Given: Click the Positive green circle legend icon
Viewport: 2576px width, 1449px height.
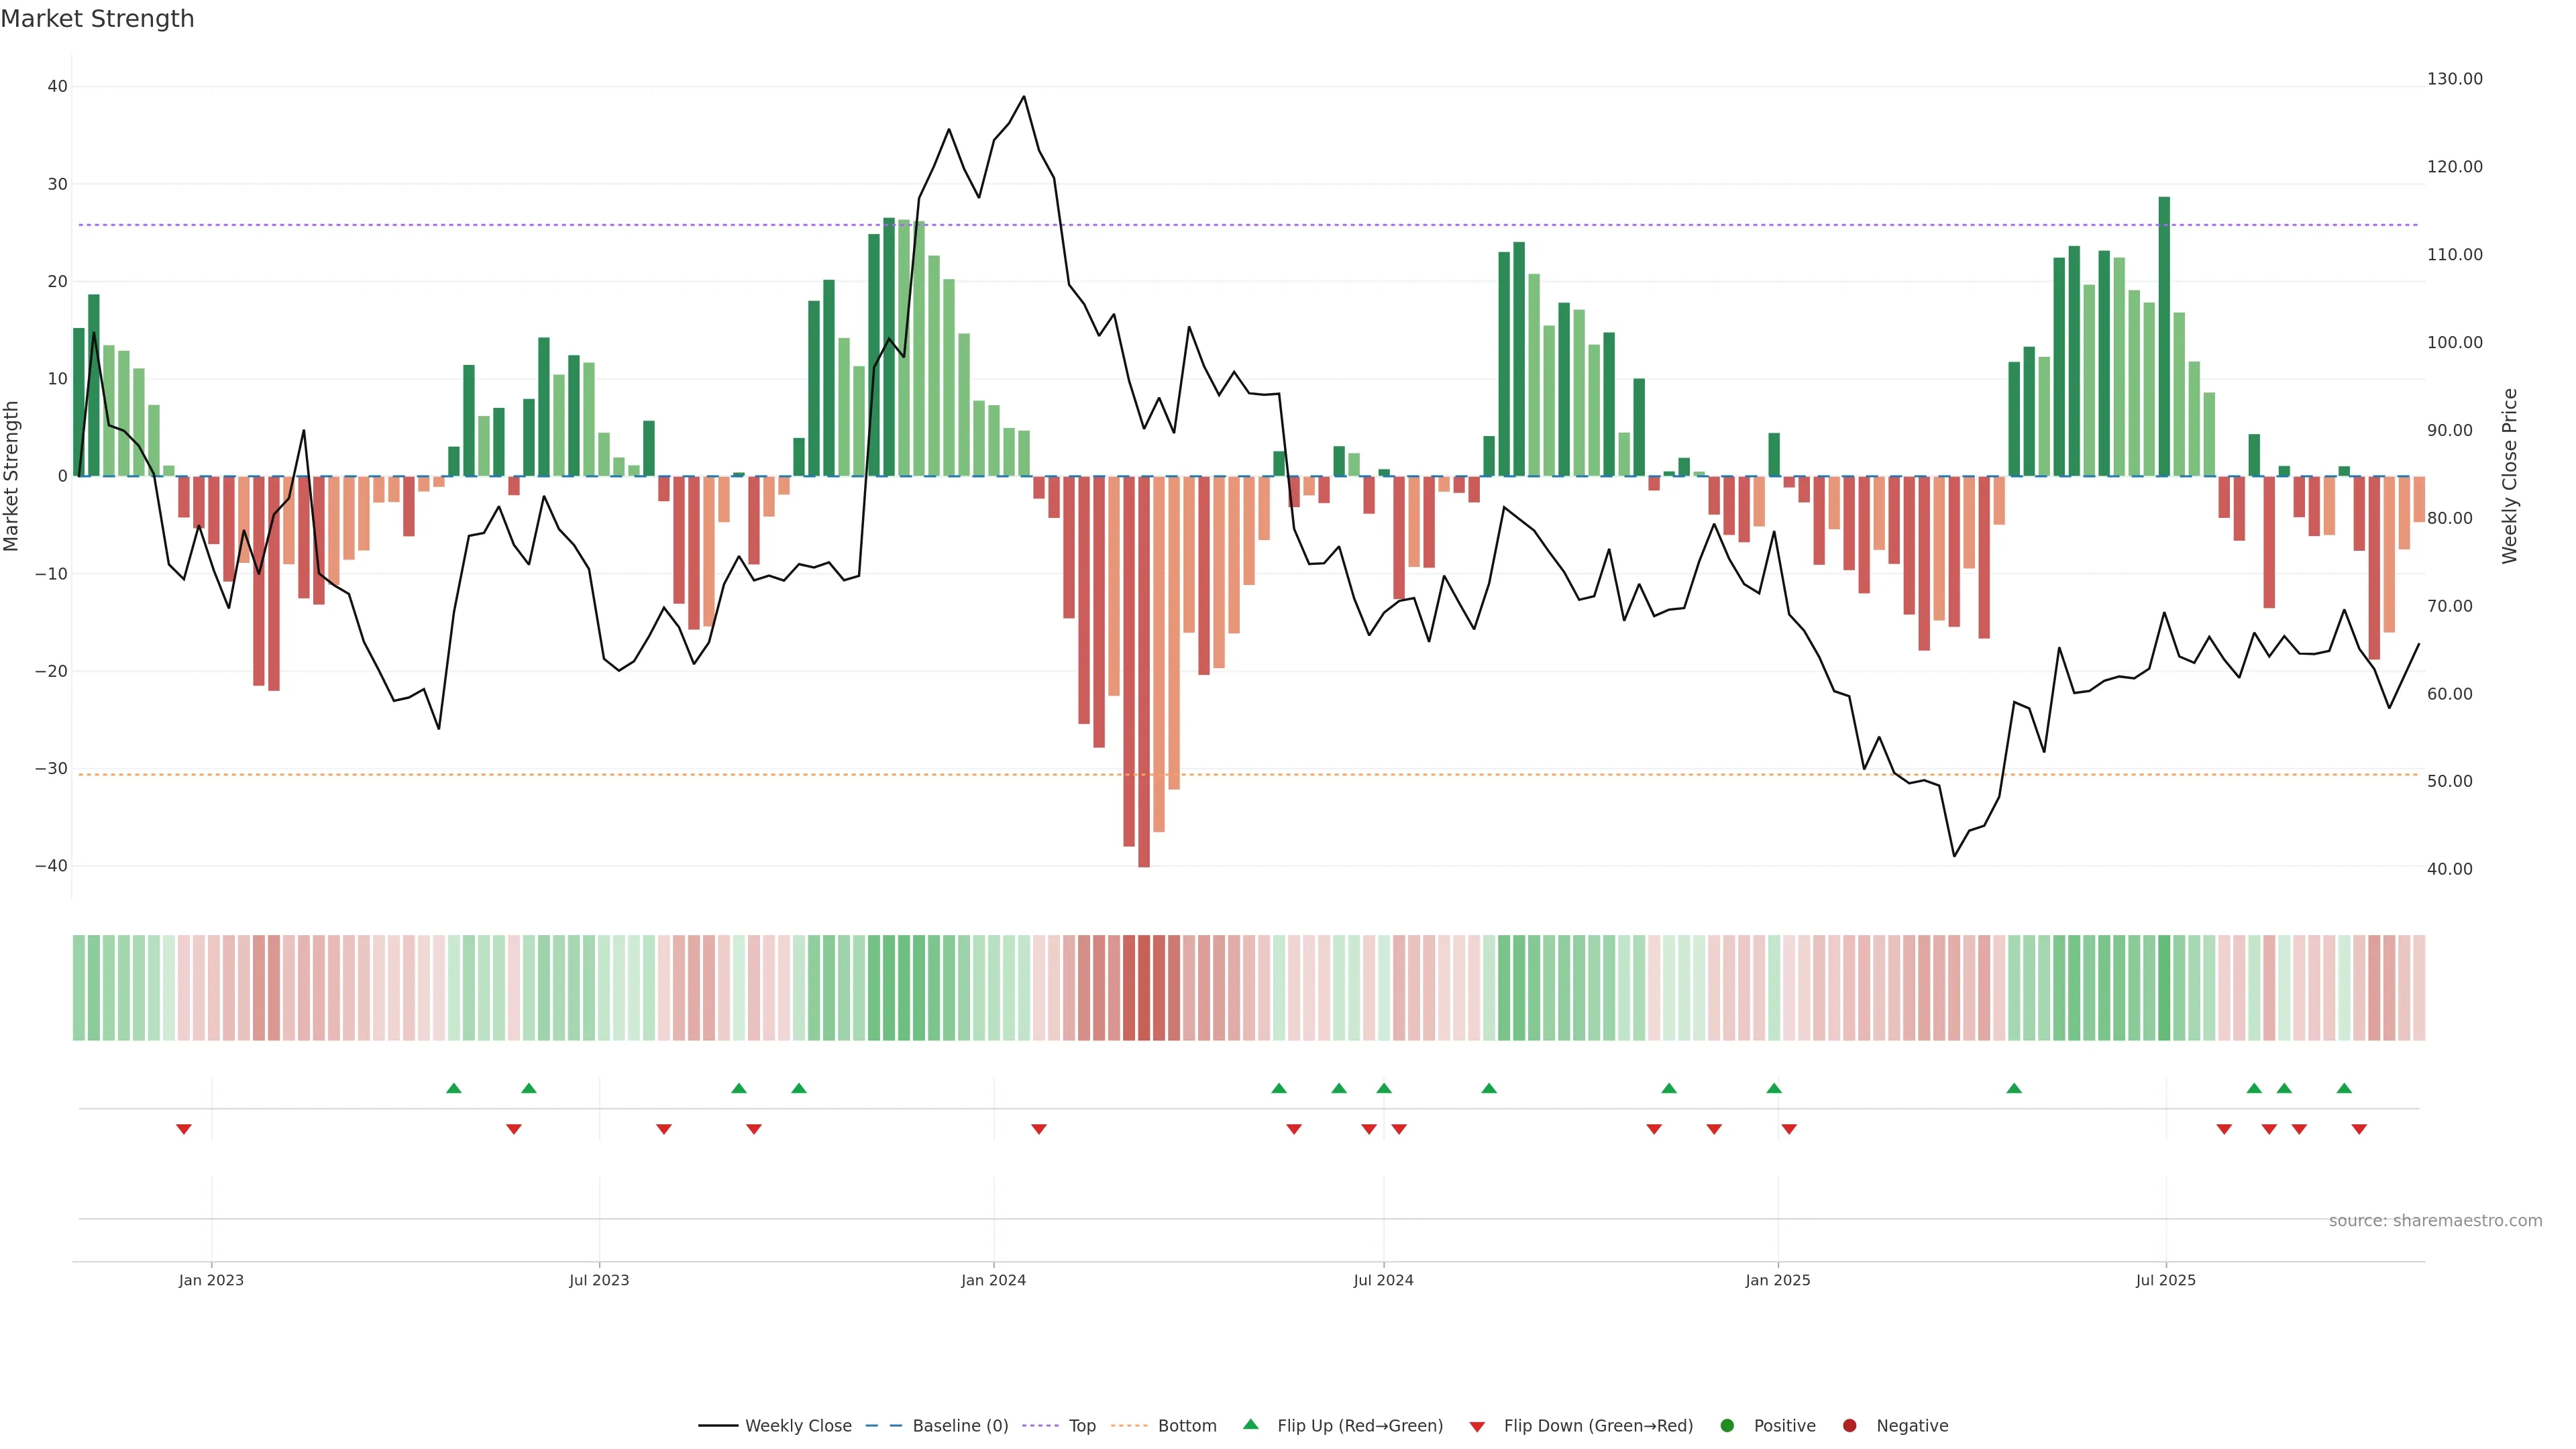Looking at the screenshot, I should pyautogui.click(x=1726, y=1425).
